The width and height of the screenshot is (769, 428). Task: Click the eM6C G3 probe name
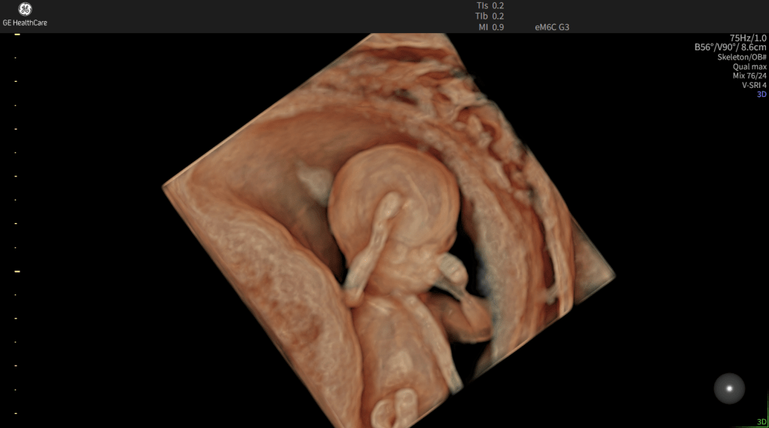click(x=551, y=27)
